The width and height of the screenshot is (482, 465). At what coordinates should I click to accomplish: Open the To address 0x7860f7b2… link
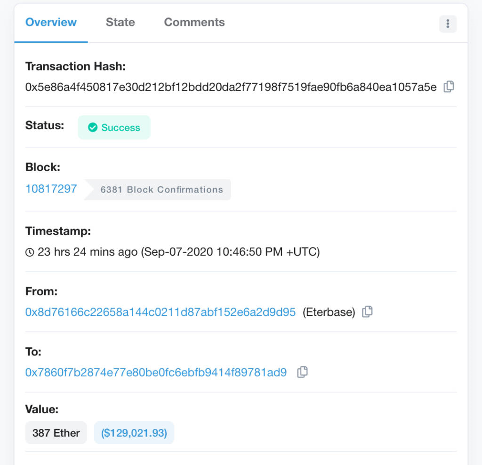point(156,372)
